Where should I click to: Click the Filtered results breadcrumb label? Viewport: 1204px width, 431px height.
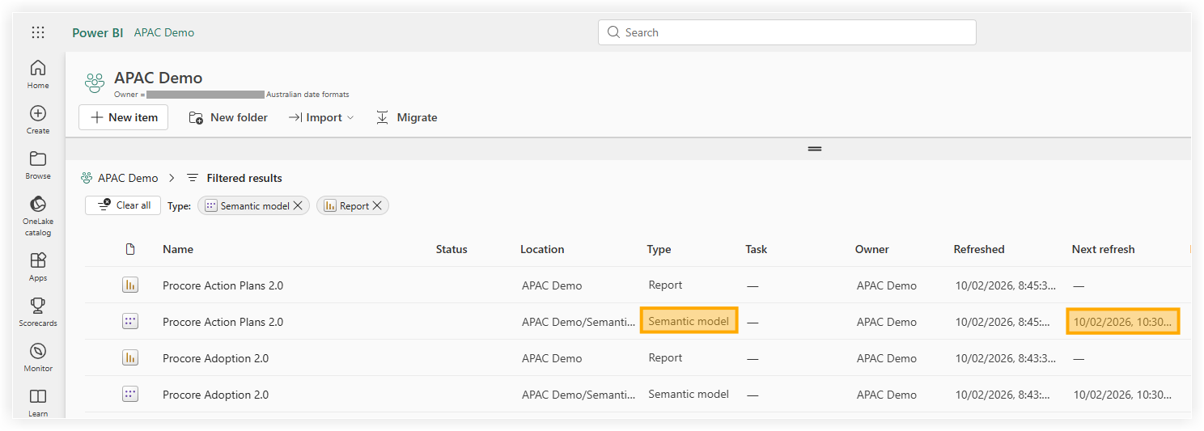click(244, 178)
